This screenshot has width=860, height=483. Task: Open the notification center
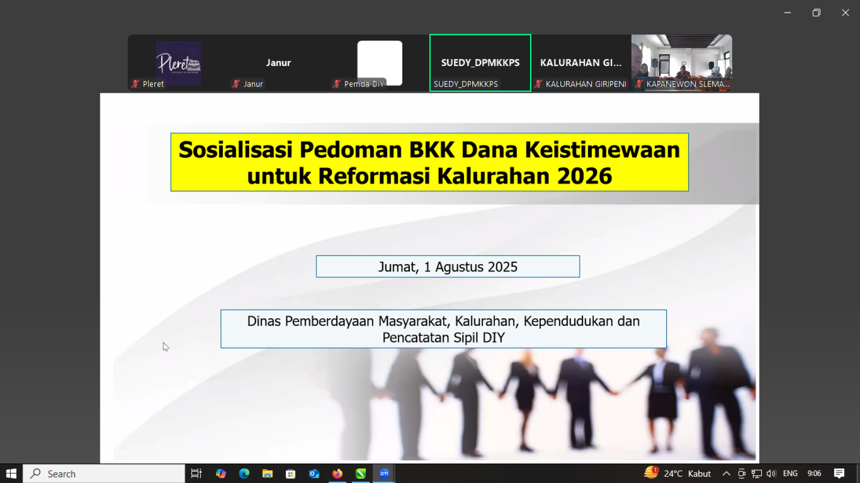coord(839,473)
